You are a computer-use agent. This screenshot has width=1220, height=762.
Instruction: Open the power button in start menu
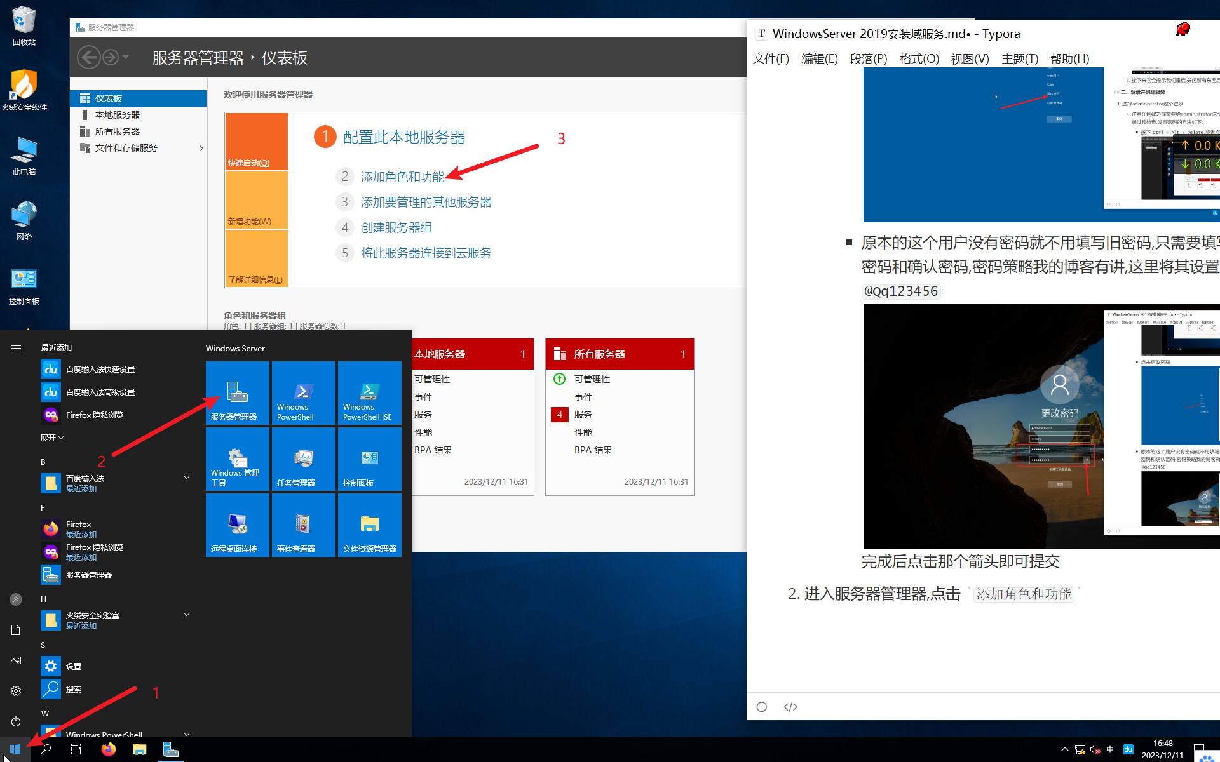pyautogui.click(x=16, y=721)
